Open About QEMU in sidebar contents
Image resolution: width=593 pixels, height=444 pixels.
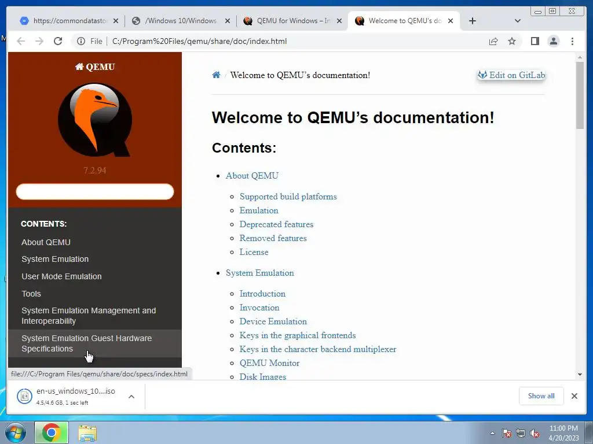pyautogui.click(x=46, y=242)
